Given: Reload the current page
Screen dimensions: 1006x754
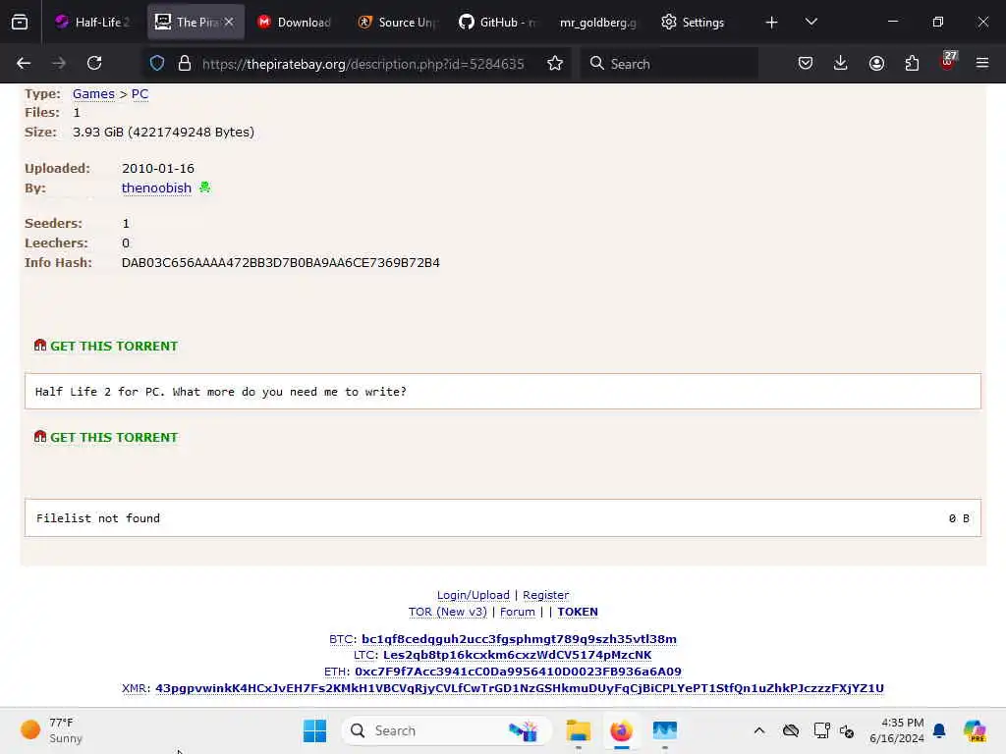Looking at the screenshot, I should click(94, 64).
